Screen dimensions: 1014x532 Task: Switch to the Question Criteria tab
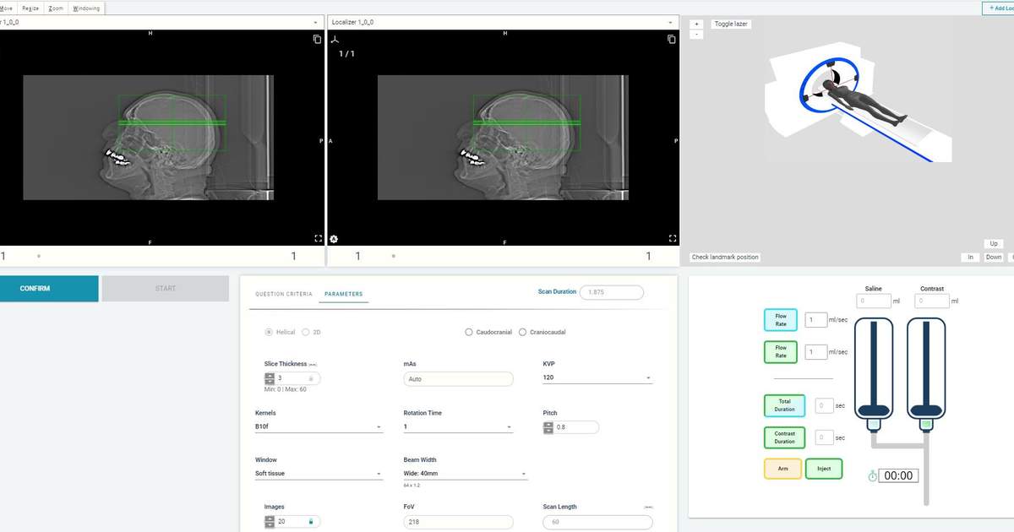[286, 292]
